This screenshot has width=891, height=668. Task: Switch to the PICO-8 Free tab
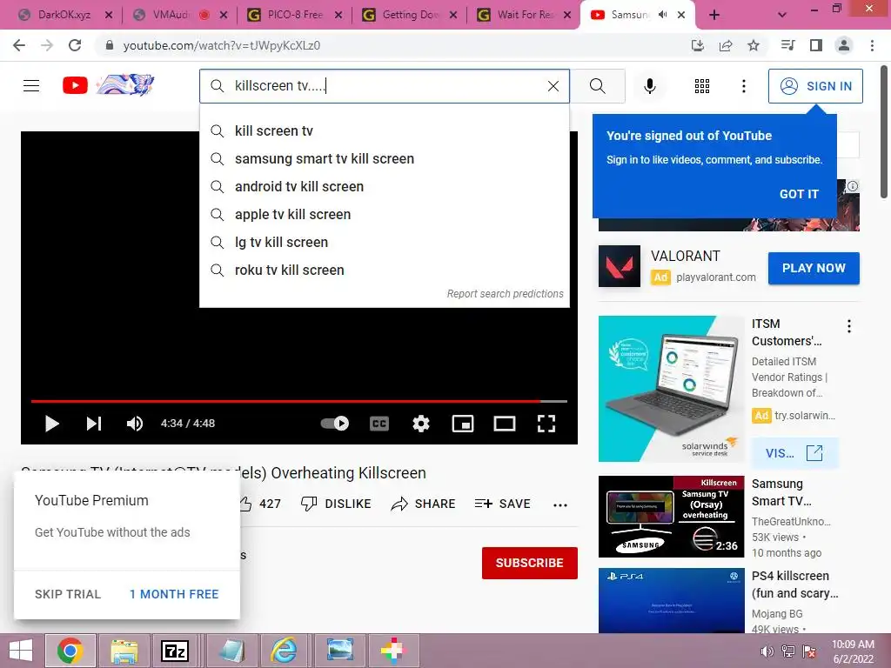coord(294,15)
